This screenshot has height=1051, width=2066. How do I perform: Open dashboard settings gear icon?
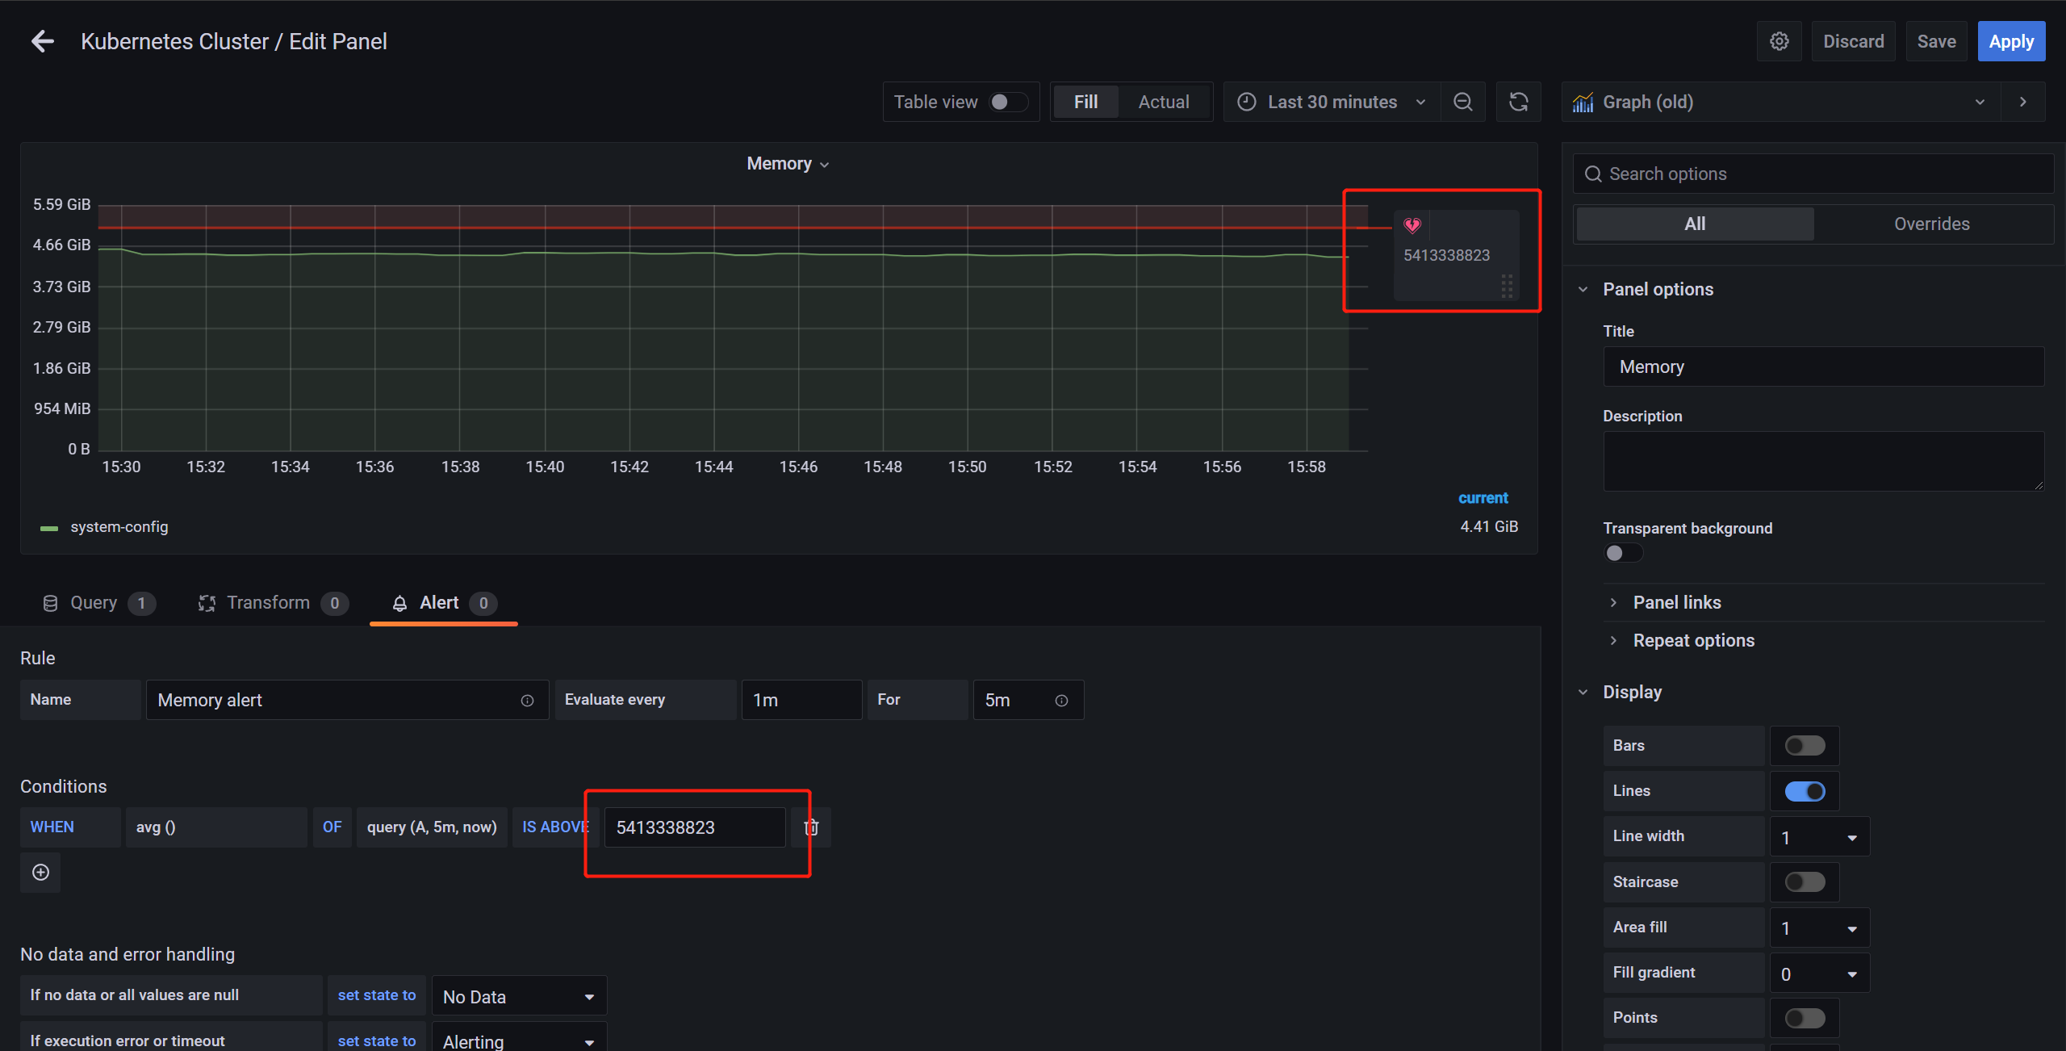[x=1779, y=41]
